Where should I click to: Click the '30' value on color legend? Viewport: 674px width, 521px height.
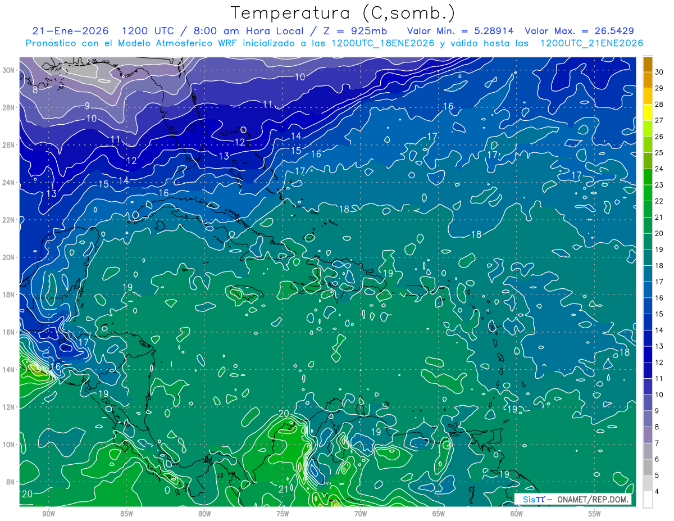[659, 72]
